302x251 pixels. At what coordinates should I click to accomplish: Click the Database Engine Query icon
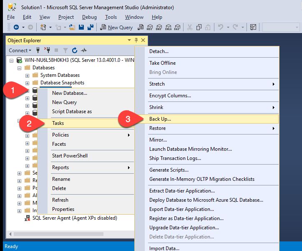pos(141,27)
